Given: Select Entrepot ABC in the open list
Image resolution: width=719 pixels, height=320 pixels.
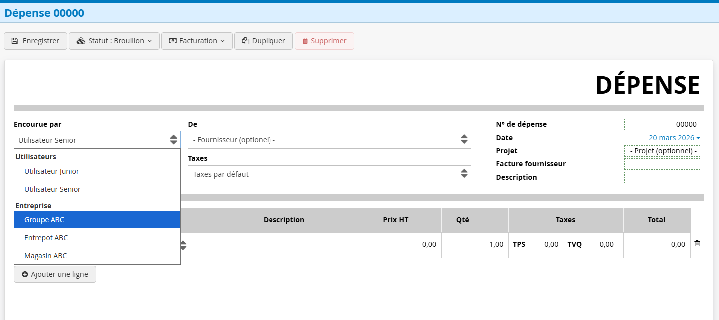Looking at the screenshot, I should click(x=46, y=237).
